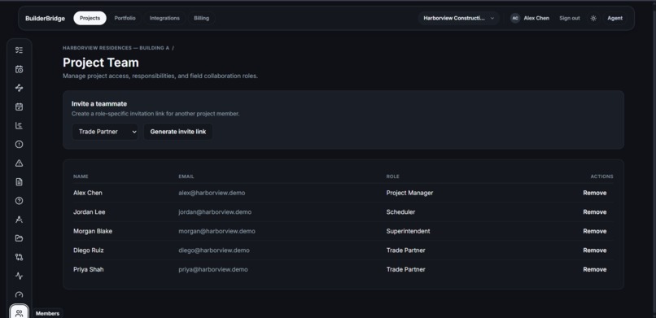This screenshot has height=318, width=656.
Task: Toggle the light/dark theme sun icon
Action: click(x=593, y=18)
